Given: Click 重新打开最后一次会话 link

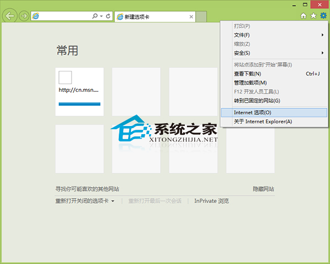Looking at the screenshot, I should [155, 201].
